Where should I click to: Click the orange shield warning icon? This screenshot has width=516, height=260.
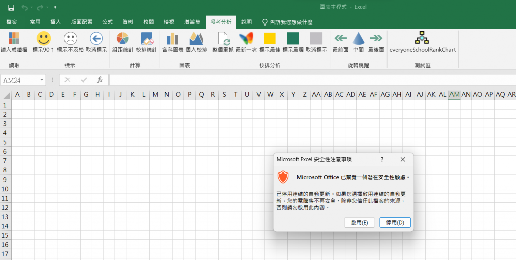tap(283, 177)
